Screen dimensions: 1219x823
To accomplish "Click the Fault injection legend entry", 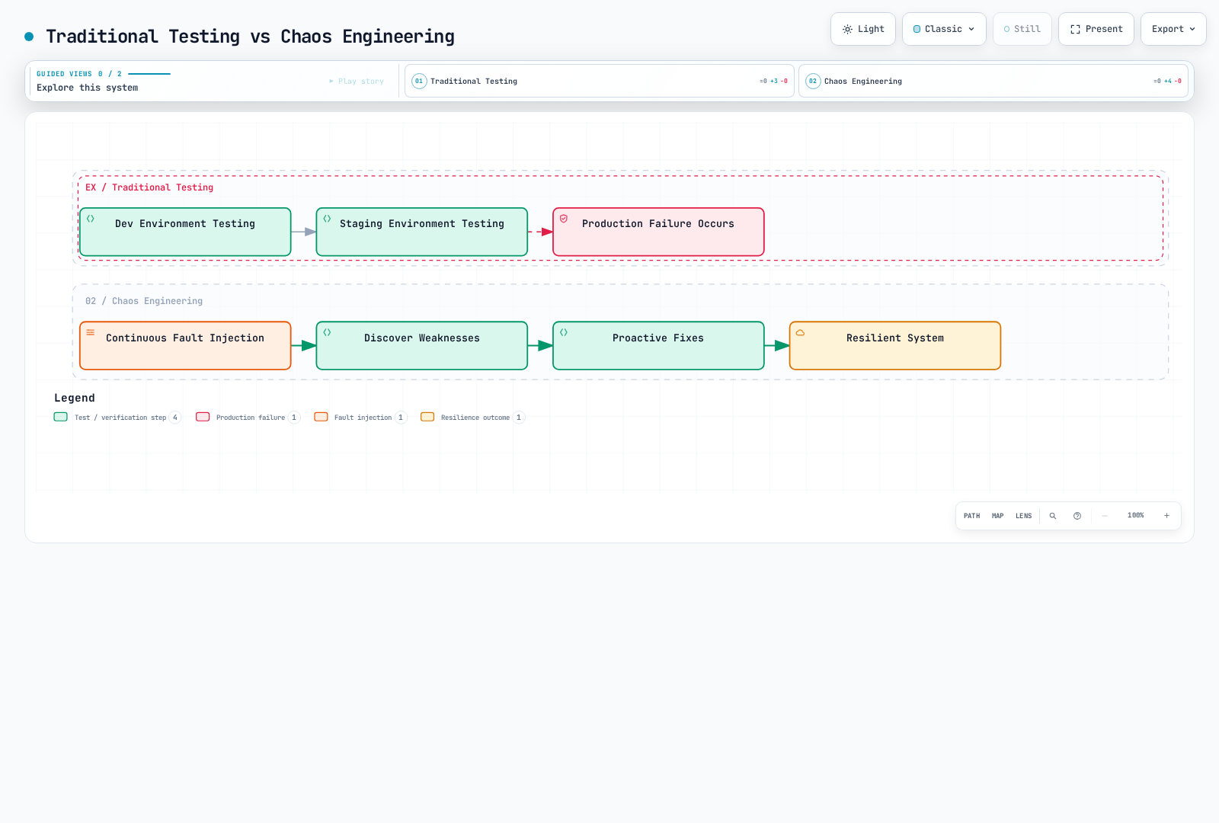I will [x=360, y=417].
